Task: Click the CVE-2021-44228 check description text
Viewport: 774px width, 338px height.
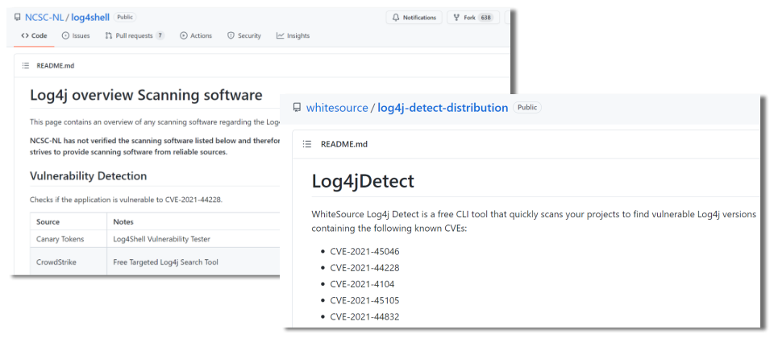Action: (x=126, y=200)
